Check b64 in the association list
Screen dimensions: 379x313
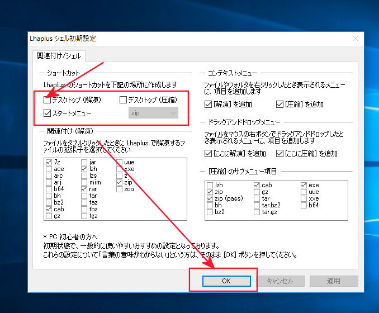pyautogui.click(x=49, y=189)
